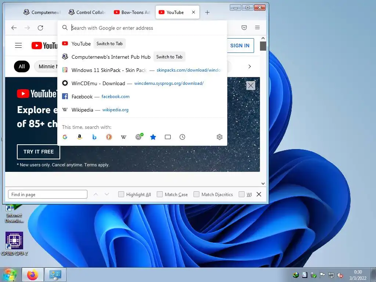Enable the Match Diacritics checkbox

pyautogui.click(x=196, y=194)
